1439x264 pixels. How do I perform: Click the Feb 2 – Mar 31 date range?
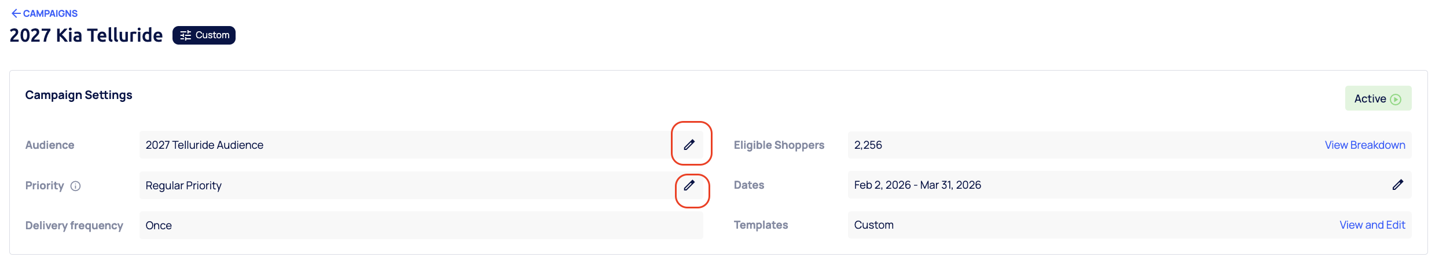pyautogui.click(x=917, y=185)
